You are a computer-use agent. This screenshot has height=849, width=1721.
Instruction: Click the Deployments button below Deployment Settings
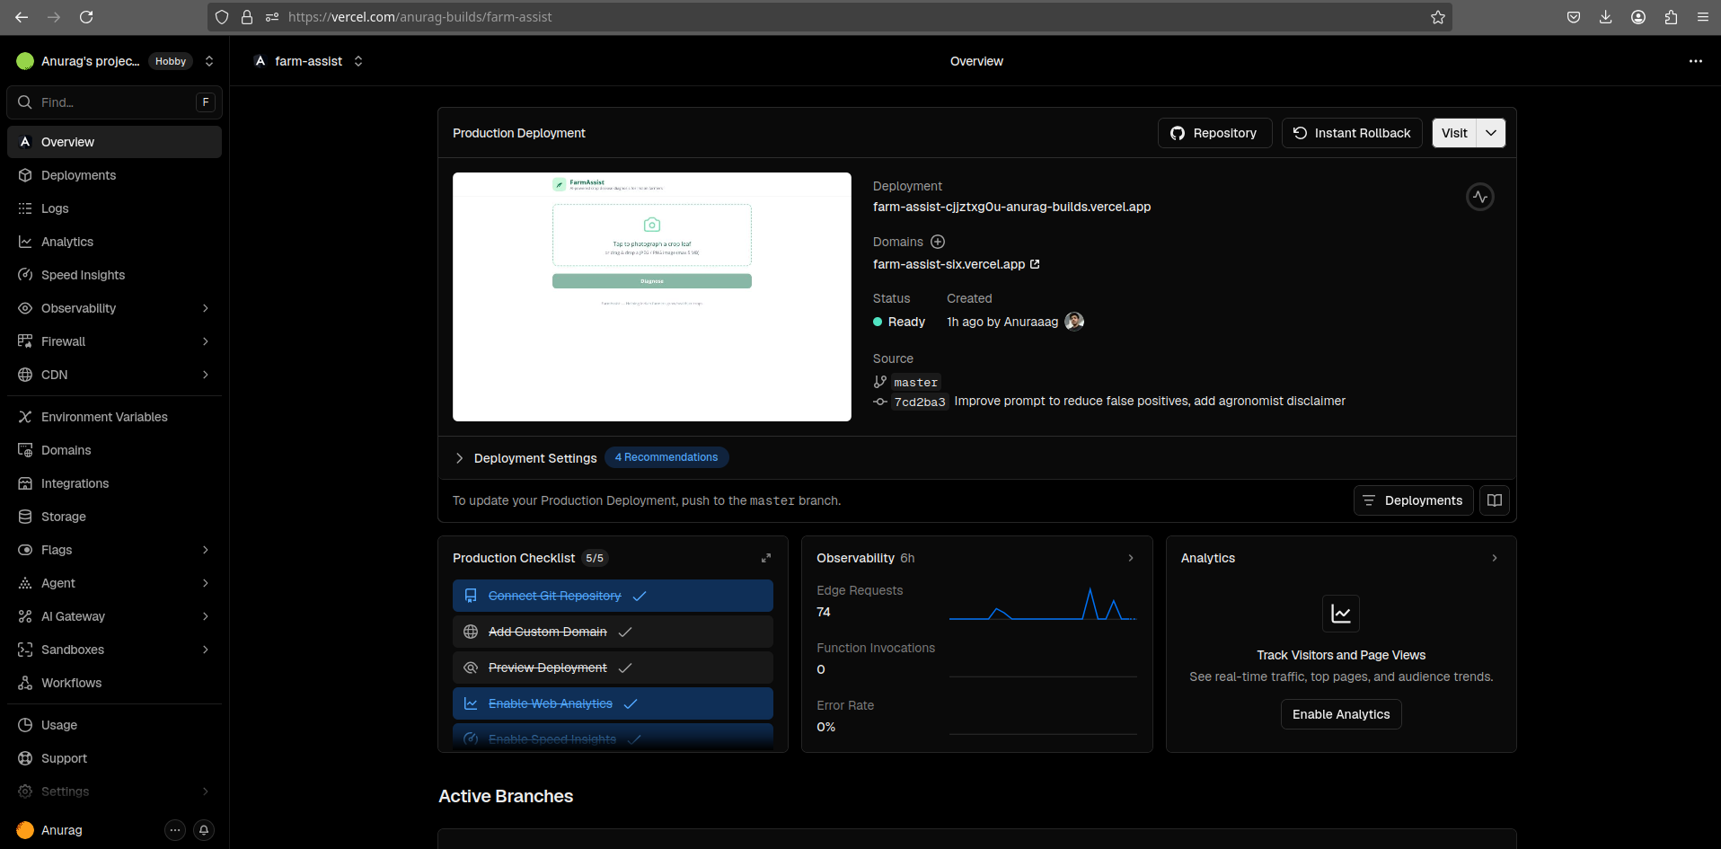(1413, 500)
